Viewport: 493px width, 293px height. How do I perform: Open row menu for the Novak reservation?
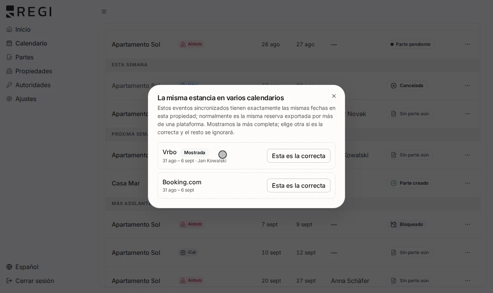point(468,114)
